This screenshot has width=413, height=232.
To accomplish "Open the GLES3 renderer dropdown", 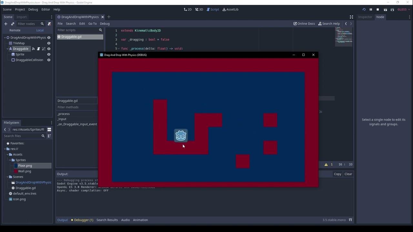I will coord(403,10).
